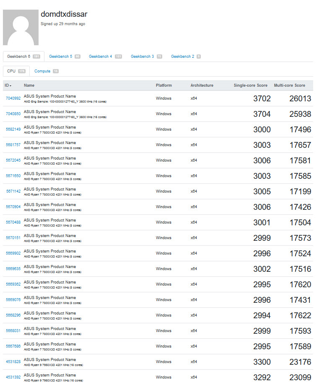Open the Geekbench 4 tab
Screen dimensions: 319x384
click(x=105, y=57)
